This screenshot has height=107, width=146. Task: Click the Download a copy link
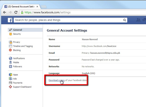(57, 80)
